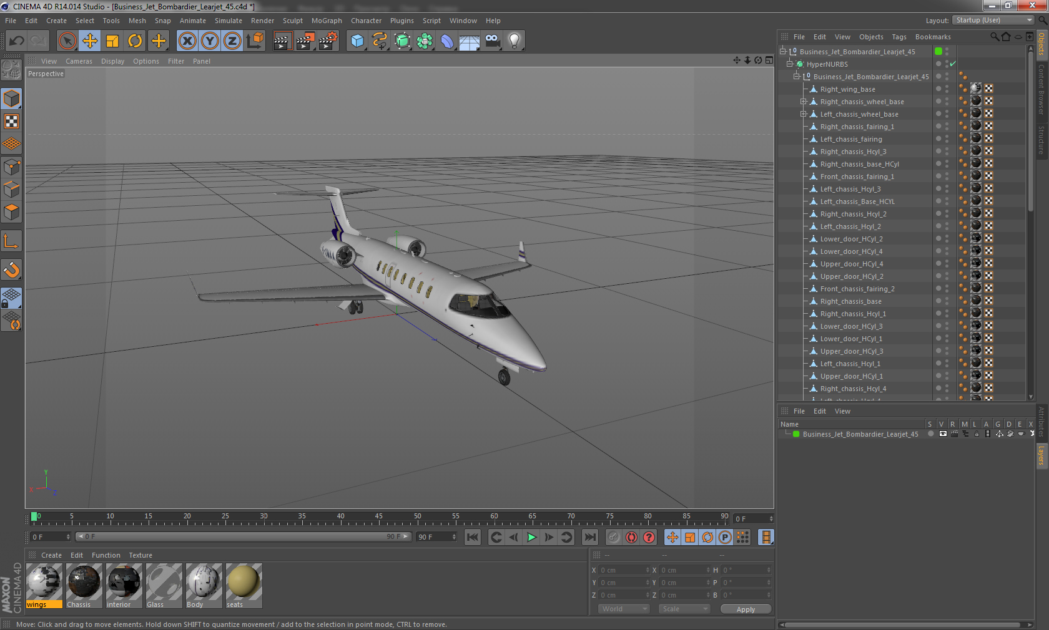Open Edit Render Settings

point(328,41)
